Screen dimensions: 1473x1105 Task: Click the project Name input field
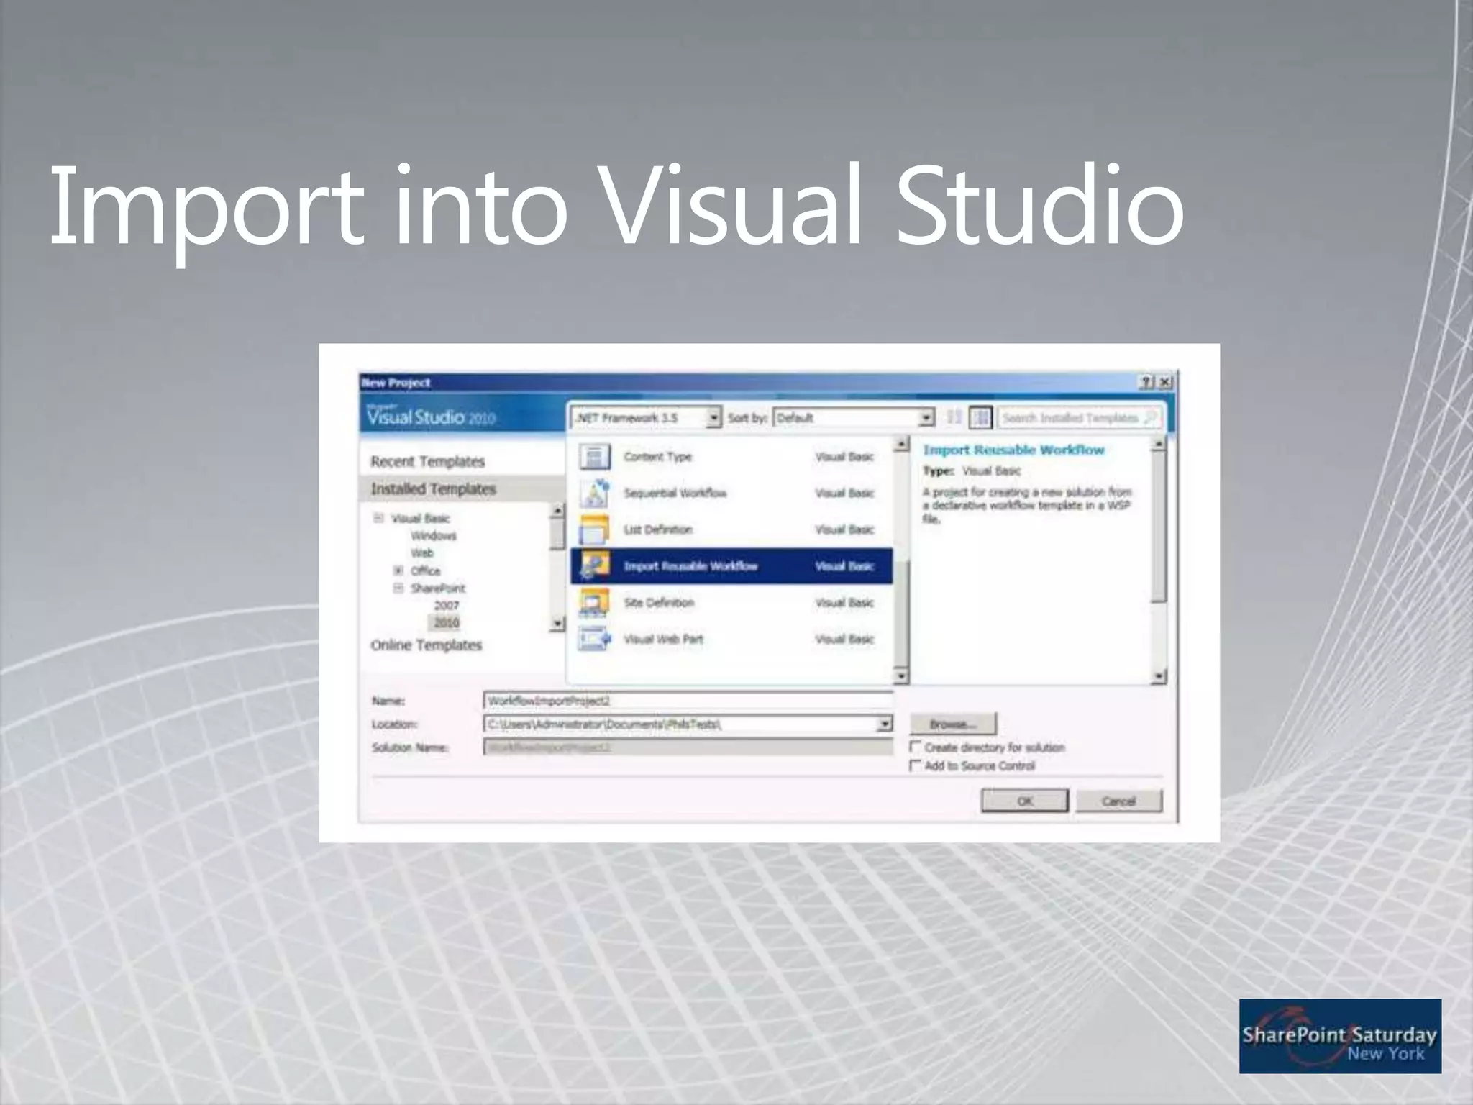(x=687, y=701)
